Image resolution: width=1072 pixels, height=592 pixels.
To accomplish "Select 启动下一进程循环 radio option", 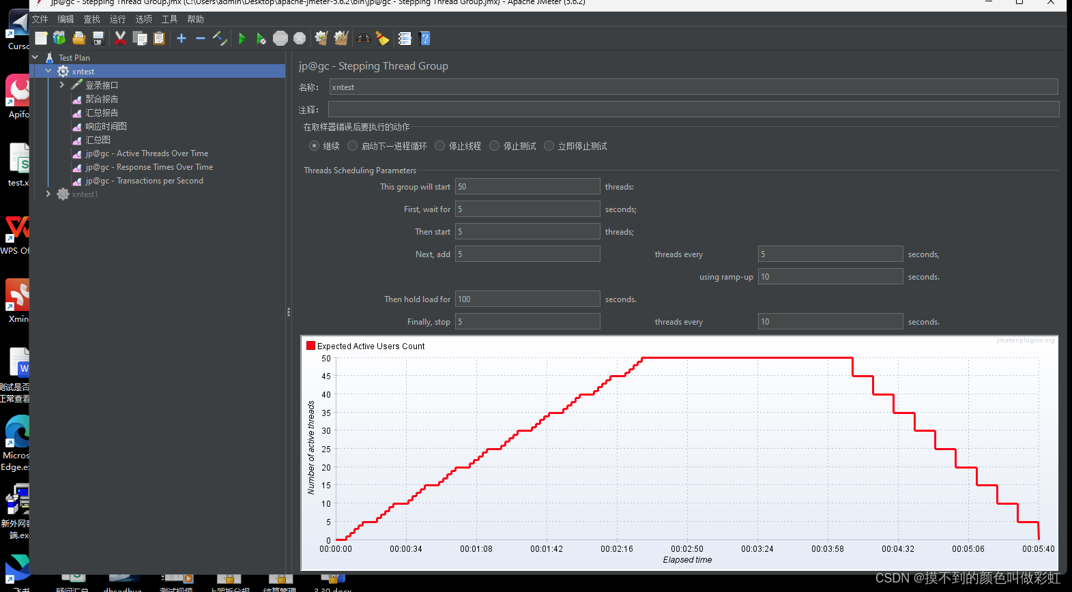I will (352, 146).
